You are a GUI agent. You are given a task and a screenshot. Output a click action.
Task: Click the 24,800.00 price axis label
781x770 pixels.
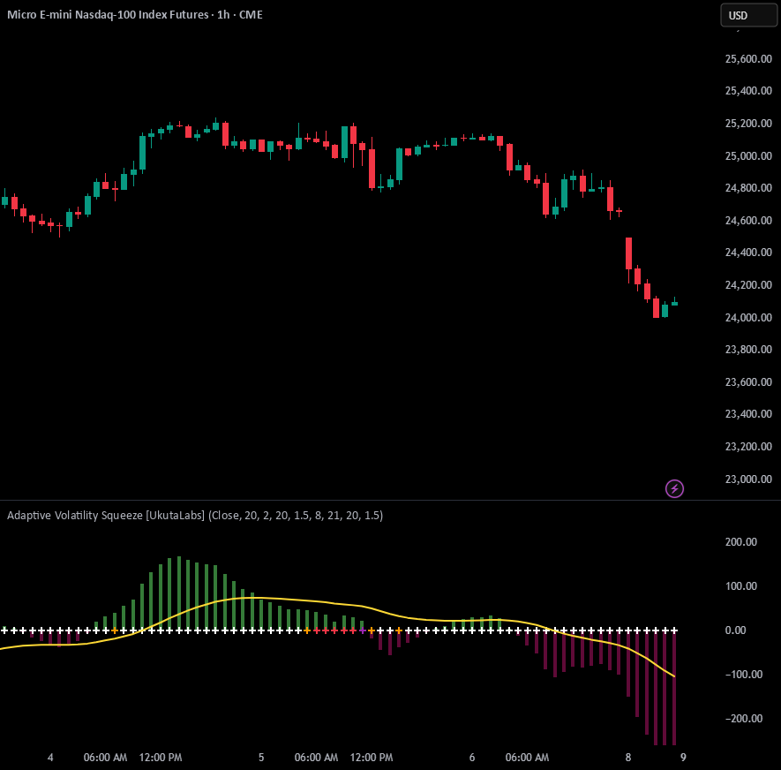pyautogui.click(x=748, y=188)
